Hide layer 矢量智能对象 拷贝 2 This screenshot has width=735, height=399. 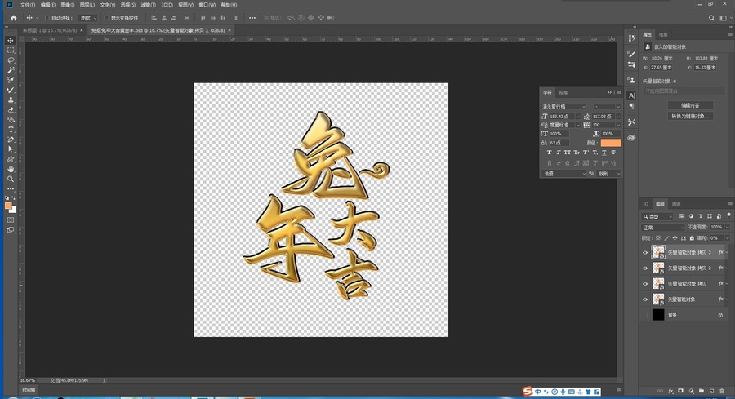coord(645,268)
